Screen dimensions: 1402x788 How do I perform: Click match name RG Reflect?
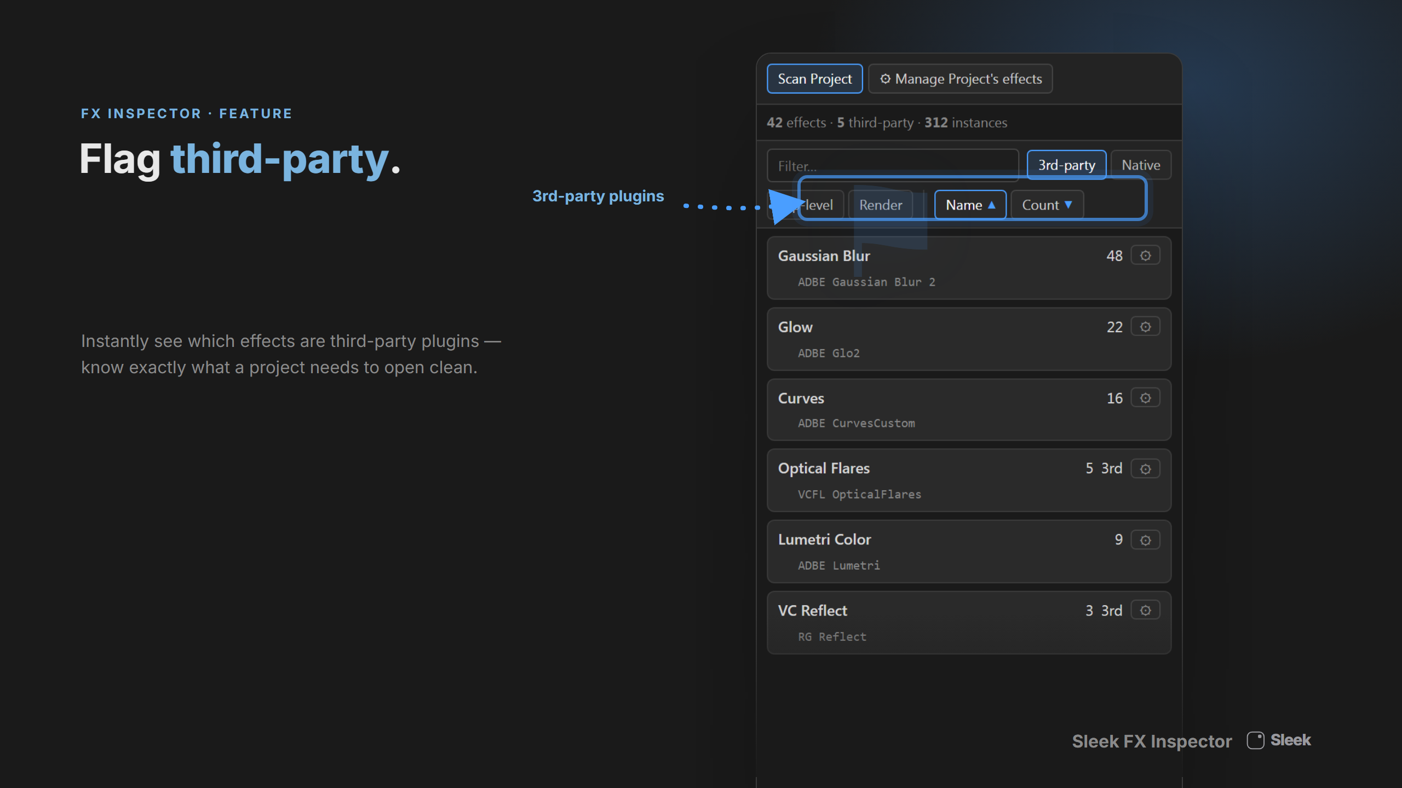(832, 636)
